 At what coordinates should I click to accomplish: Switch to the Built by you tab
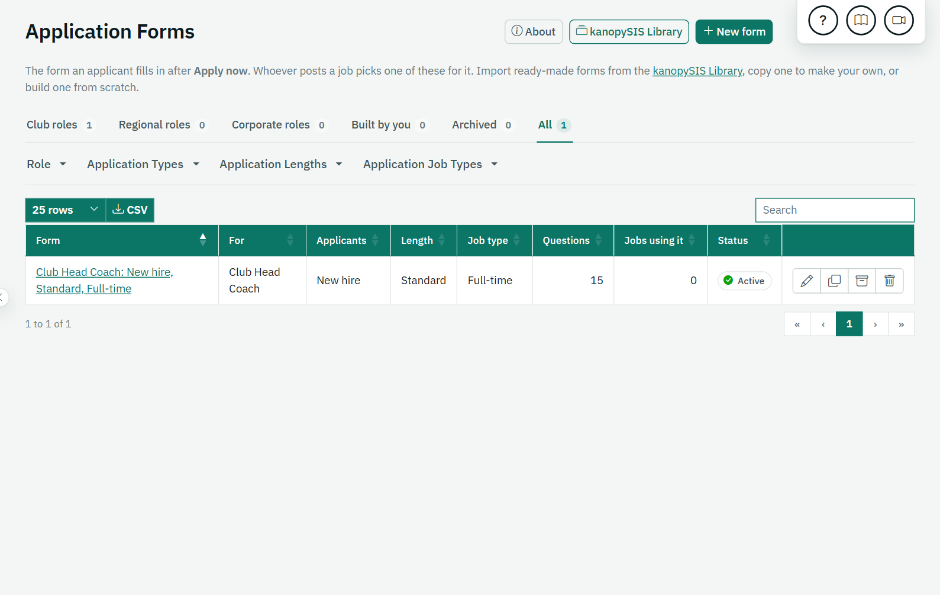(x=389, y=125)
